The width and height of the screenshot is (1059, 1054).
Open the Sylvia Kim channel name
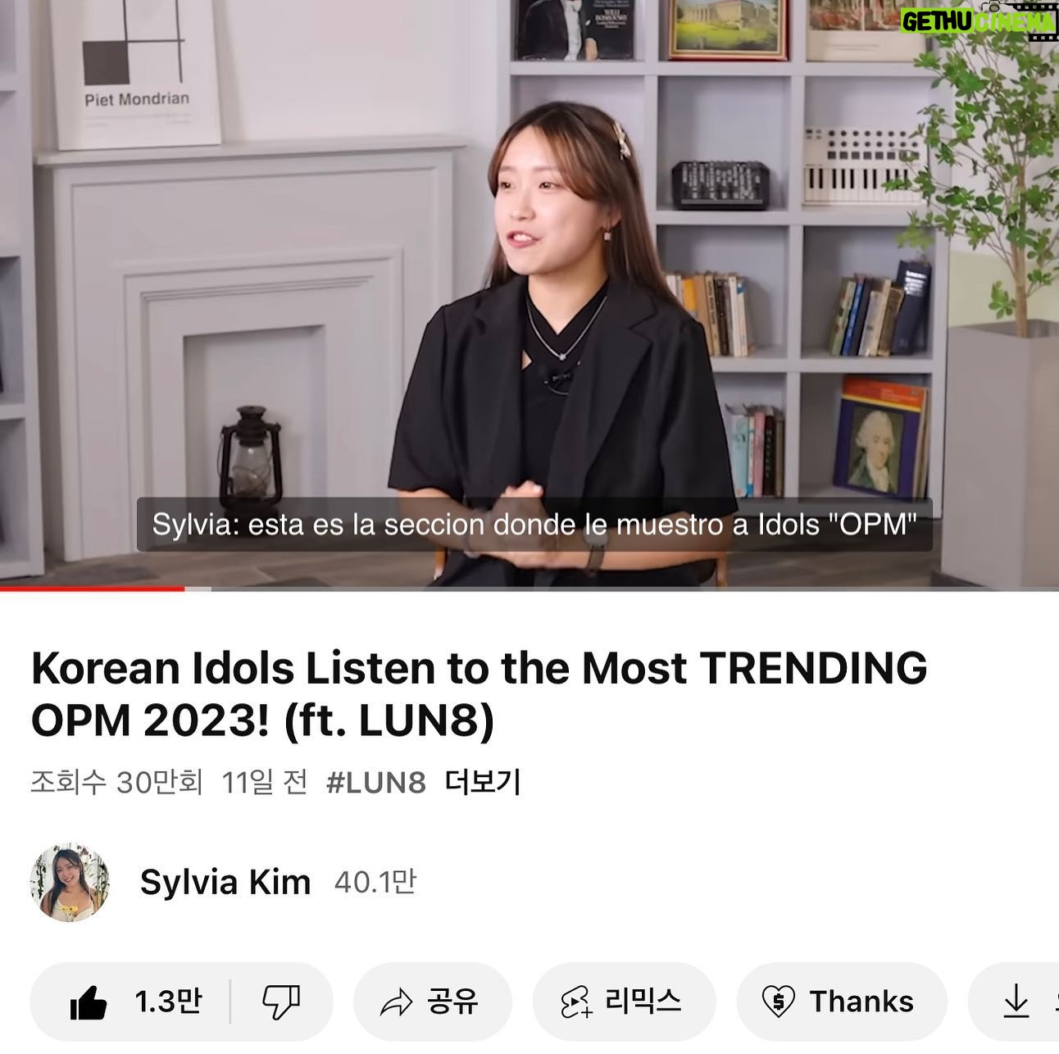click(x=225, y=883)
